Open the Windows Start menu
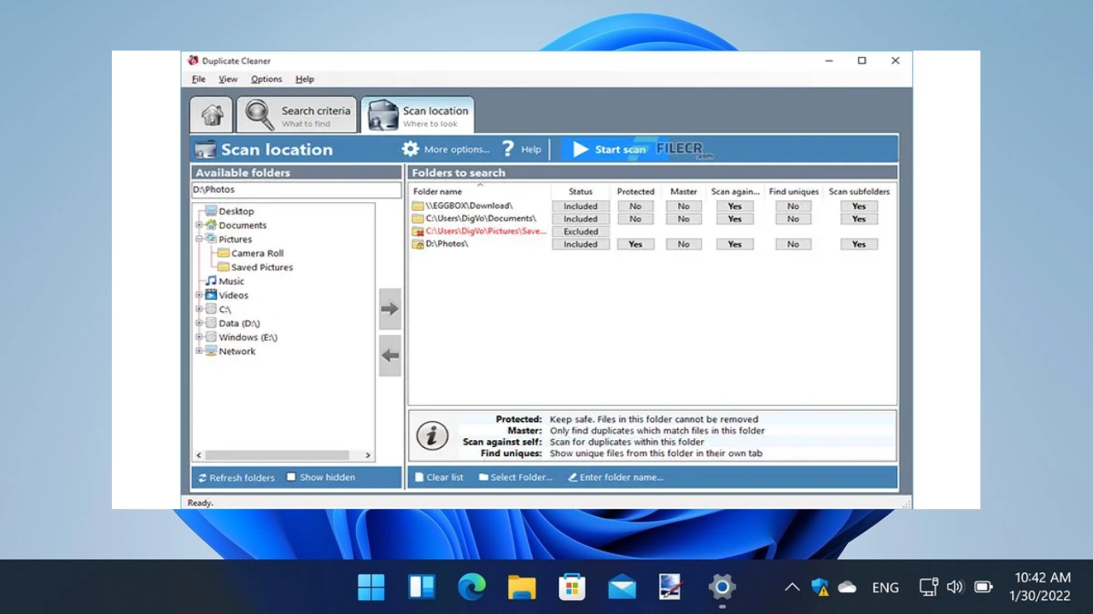This screenshot has height=614, width=1093. click(x=371, y=587)
